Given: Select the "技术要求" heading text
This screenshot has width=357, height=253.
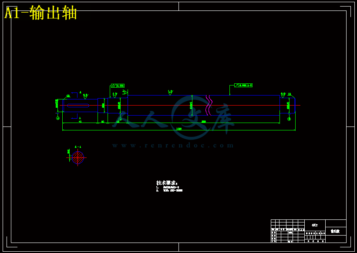Looking at the screenshot, I should (x=166, y=183).
